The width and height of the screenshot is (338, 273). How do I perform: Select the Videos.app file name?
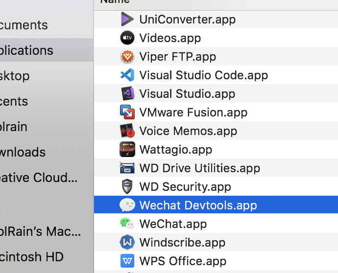pos(170,38)
